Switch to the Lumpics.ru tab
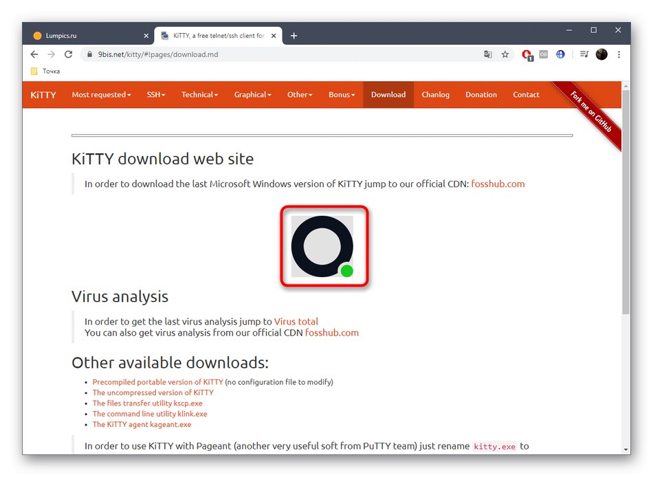The height and width of the screenshot is (477, 653). pyautogui.click(x=89, y=36)
